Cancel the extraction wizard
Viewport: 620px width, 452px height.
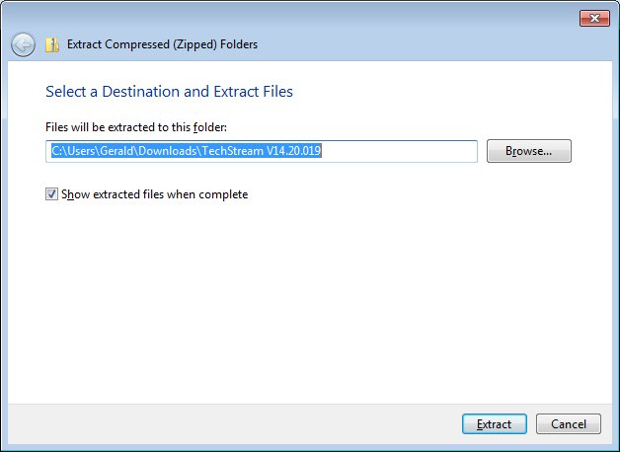(x=569, y=424)
